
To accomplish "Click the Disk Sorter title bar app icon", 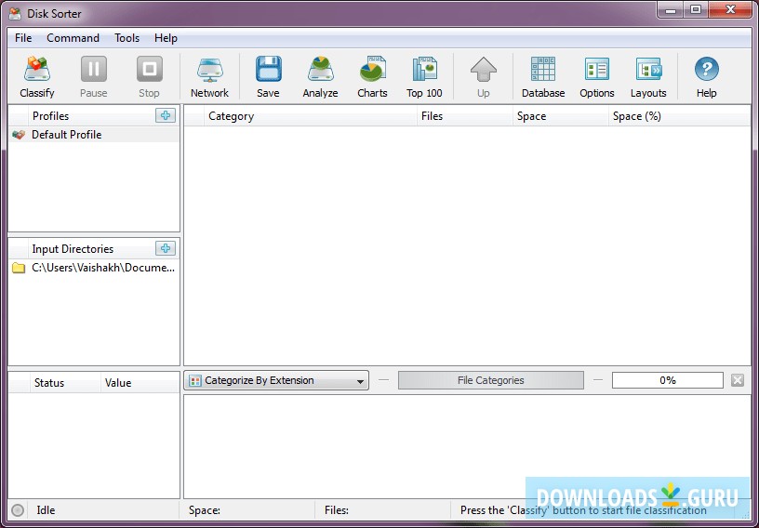I will point(15,13).
